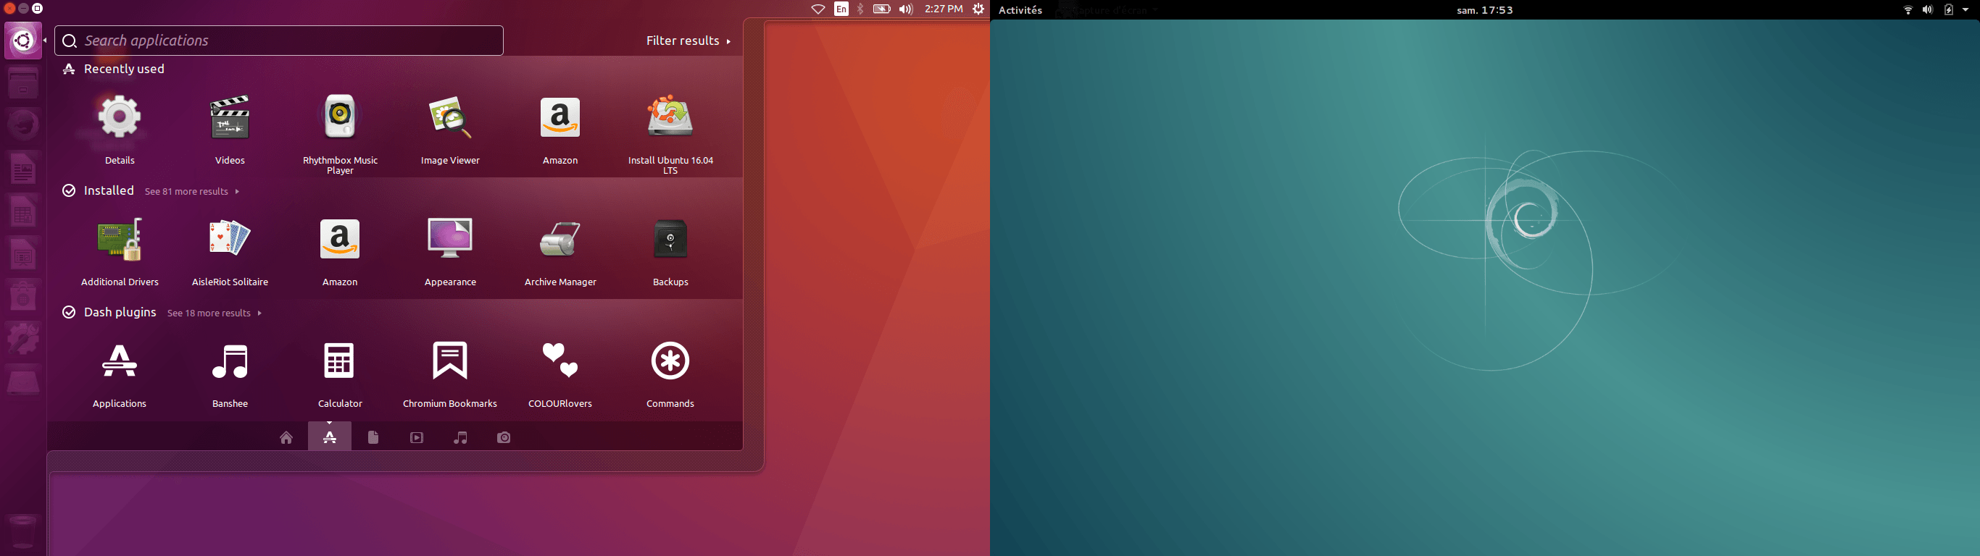Click the volume icon in the Debian top bar

(x=1928, y=10)
